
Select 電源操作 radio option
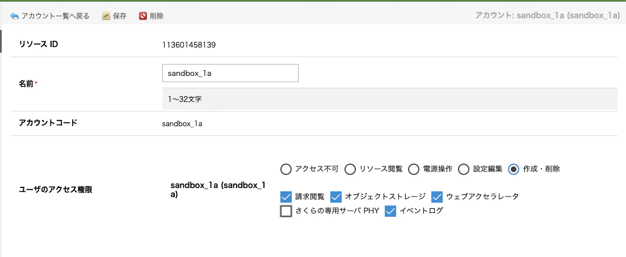[x=413, y=169]
